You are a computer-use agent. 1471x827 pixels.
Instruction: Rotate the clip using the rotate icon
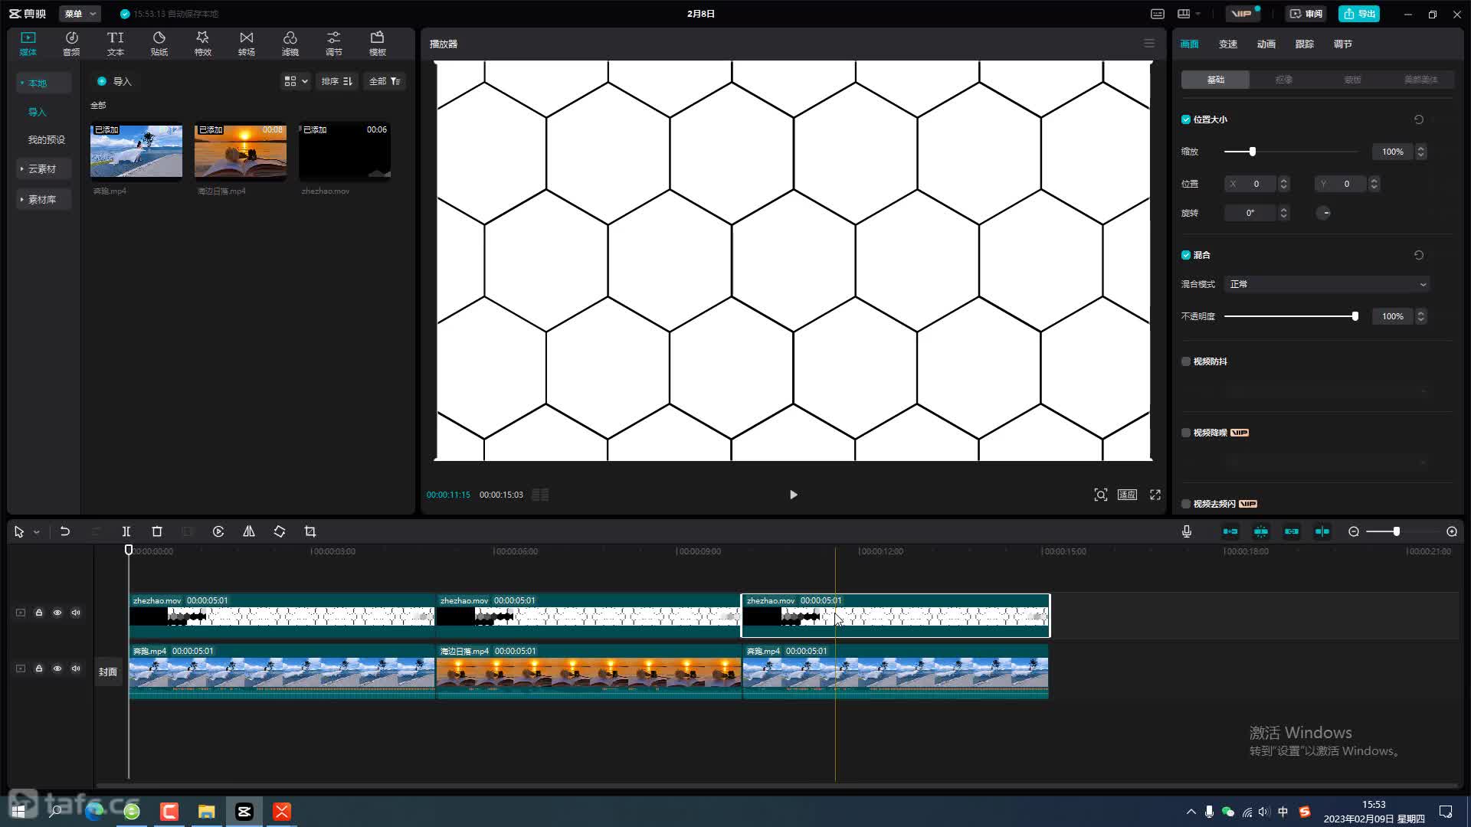[280, 531]
